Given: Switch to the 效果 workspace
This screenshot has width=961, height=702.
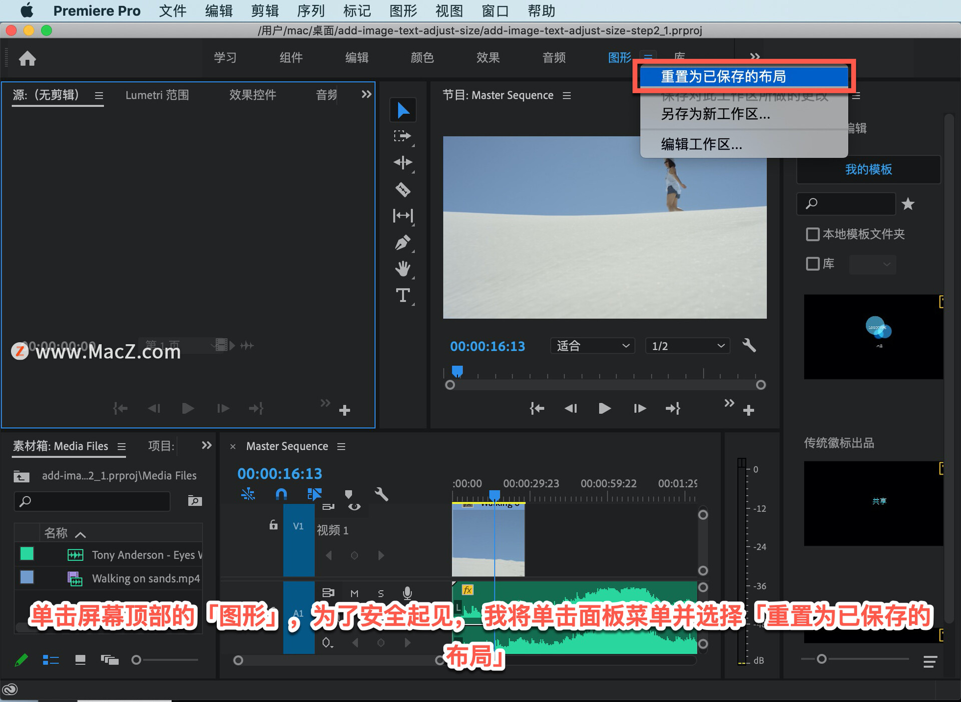Looking at the screenshot, I should point(488,58).
